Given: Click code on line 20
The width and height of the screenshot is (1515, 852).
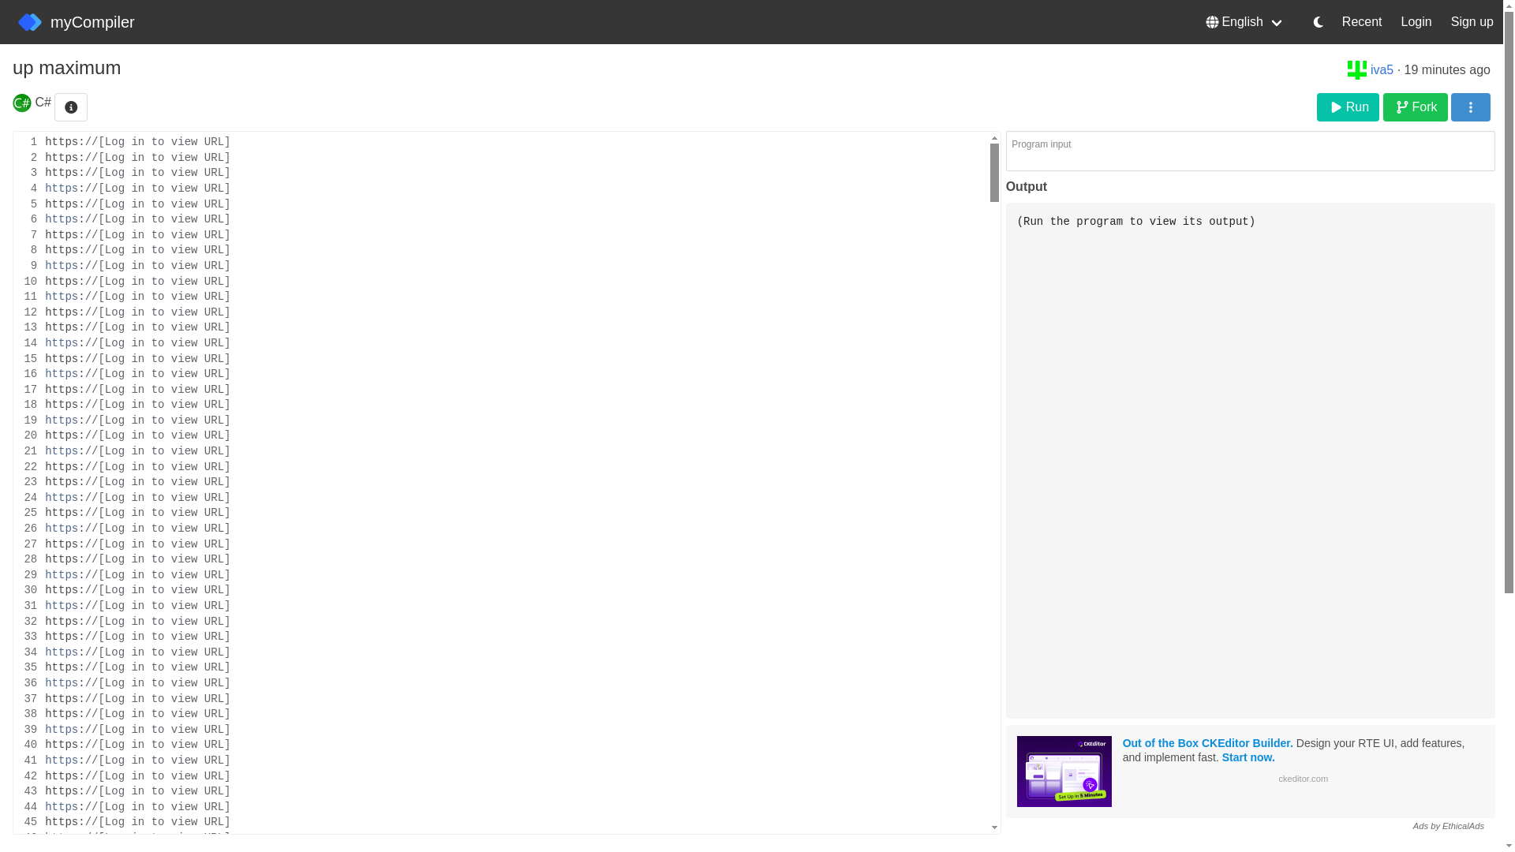Looking at the screenshot, I should [137, 435].
